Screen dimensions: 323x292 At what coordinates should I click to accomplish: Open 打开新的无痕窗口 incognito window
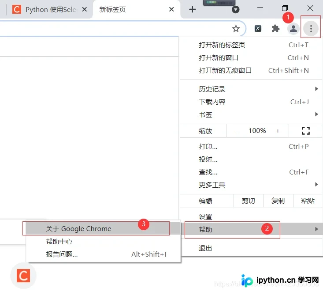251,70
